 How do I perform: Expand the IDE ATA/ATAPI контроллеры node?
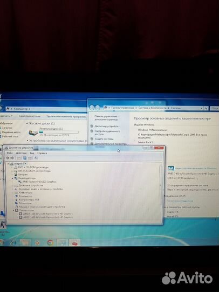pyautogui.click(x=12, y=171)
